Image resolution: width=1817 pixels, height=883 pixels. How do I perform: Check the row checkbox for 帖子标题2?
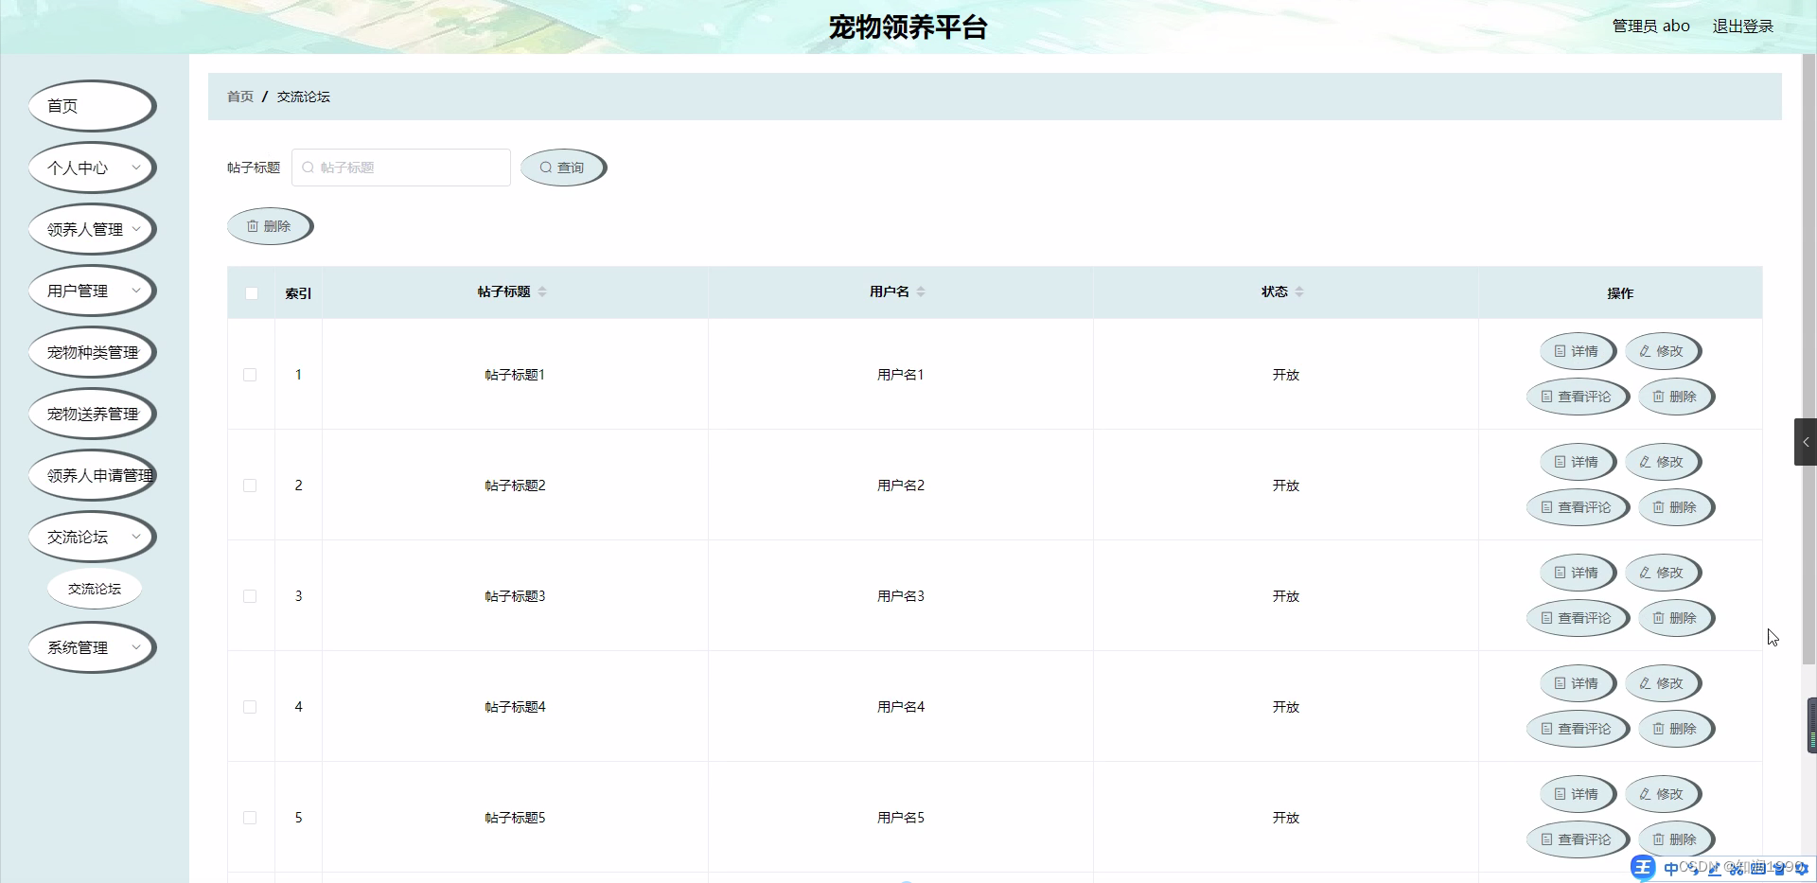point(250,486)
